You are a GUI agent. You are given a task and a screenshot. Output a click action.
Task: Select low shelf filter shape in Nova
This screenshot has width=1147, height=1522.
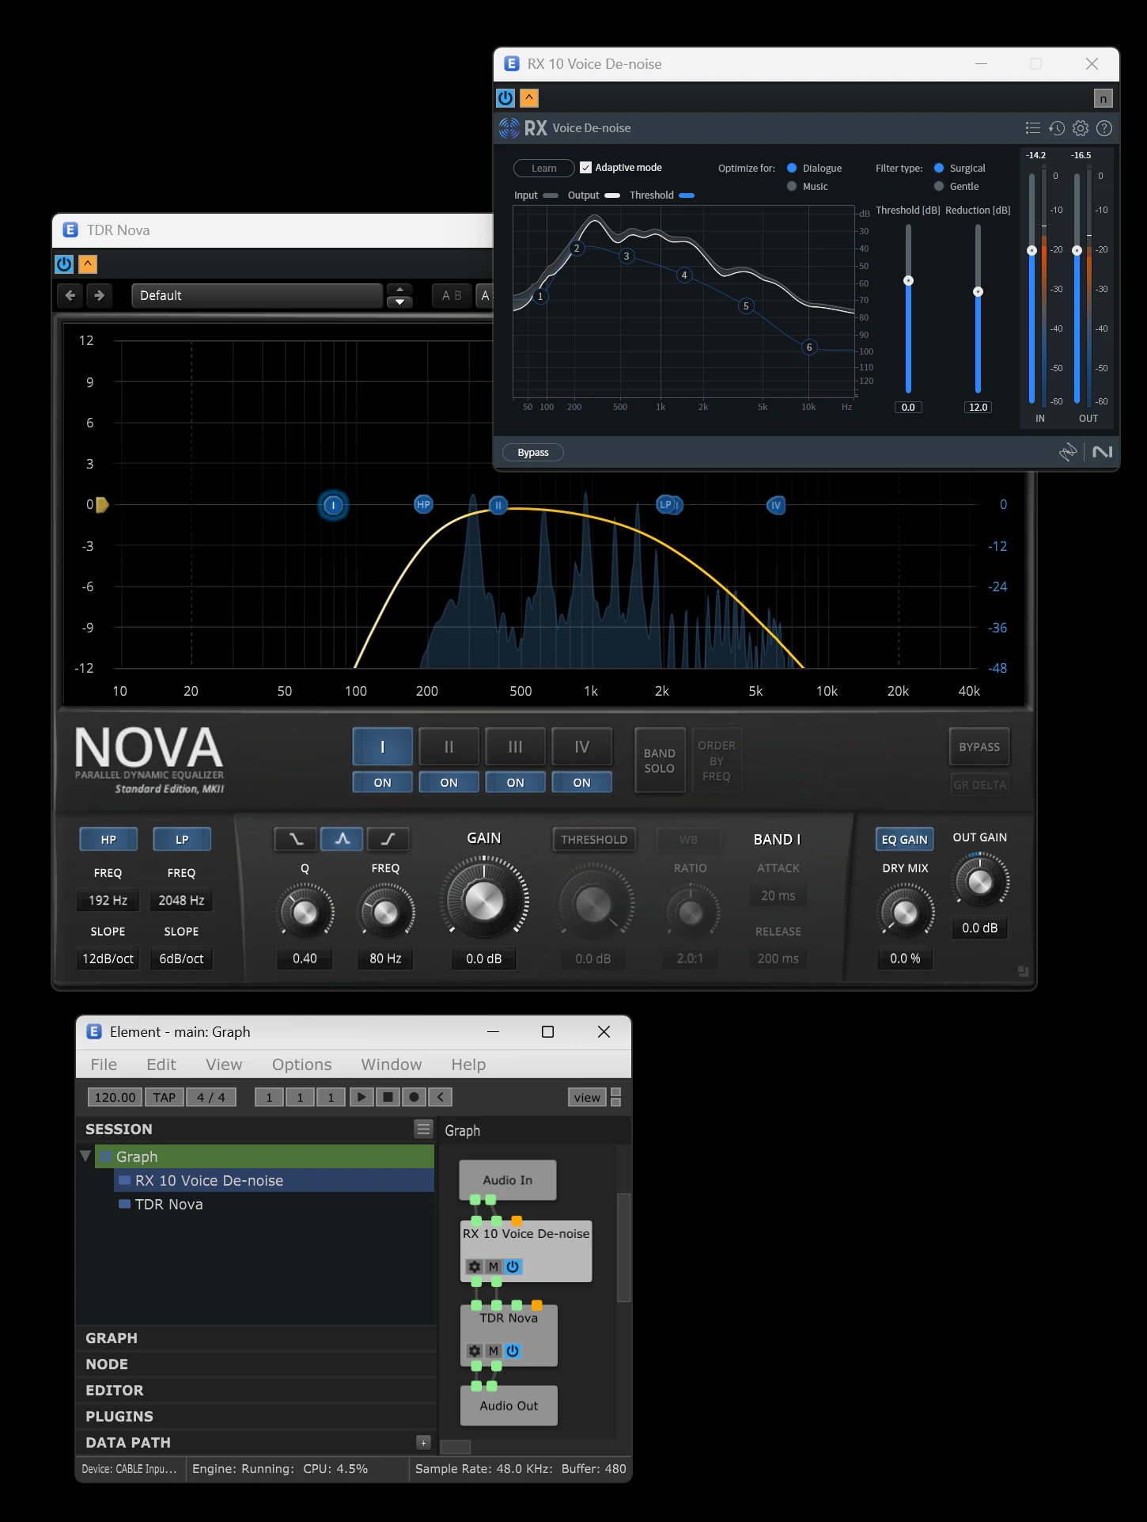click(296, 839)
